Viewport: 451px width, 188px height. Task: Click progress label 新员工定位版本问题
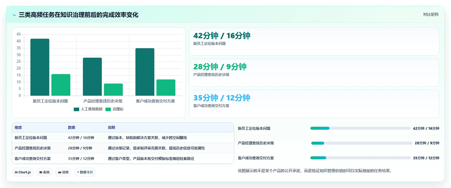point(254,129)
